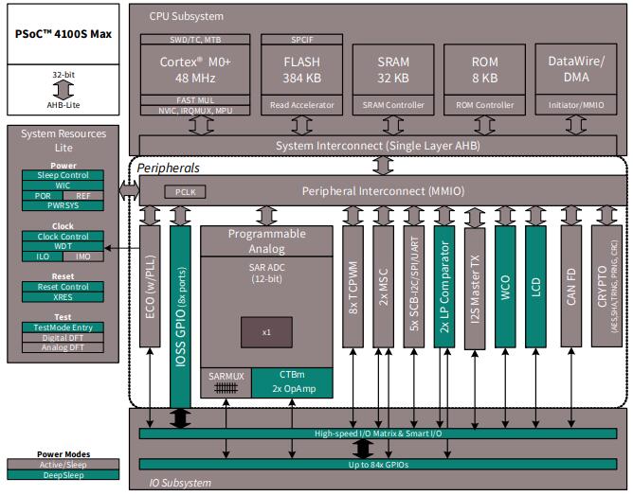Click the ROM 8 KB block

coord(485,70)
